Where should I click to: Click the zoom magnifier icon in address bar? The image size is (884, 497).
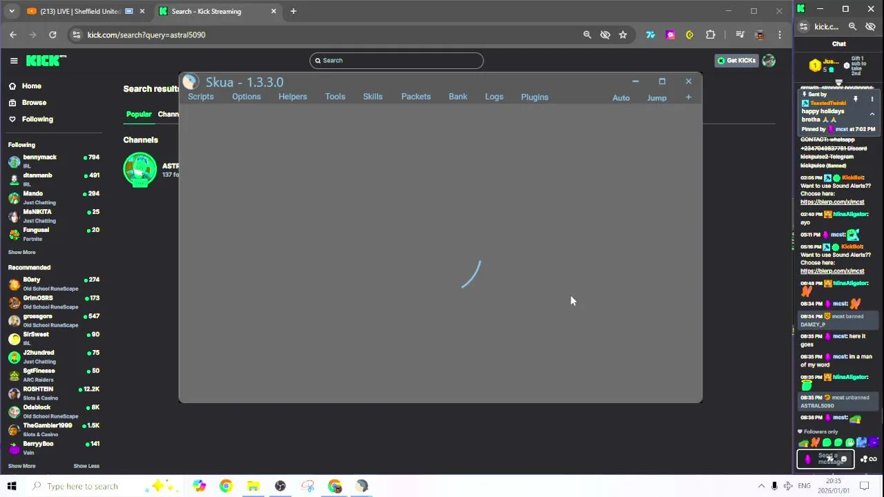click(587, 35)
